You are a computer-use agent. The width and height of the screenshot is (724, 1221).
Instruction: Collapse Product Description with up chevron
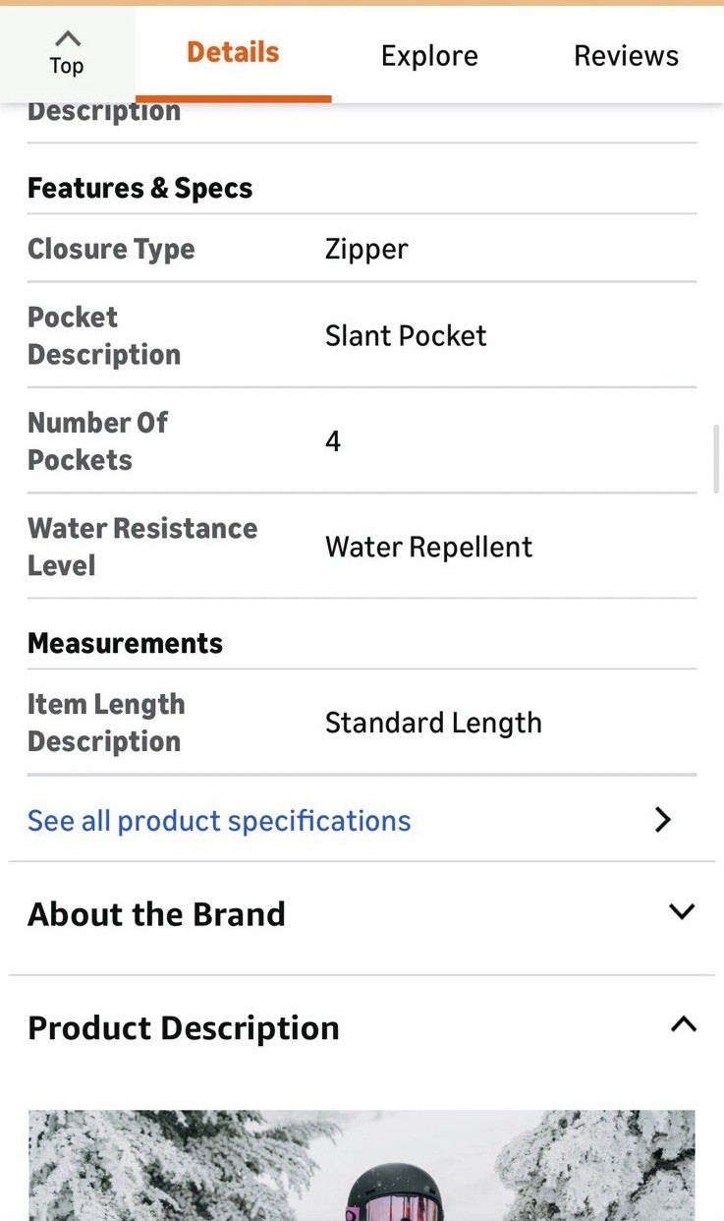click(x=683, y=1025)
